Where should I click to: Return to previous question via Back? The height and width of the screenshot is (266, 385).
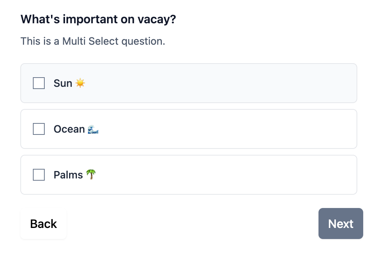44,224
